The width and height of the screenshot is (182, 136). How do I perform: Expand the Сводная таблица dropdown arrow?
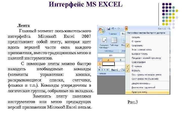click(108, 48)
